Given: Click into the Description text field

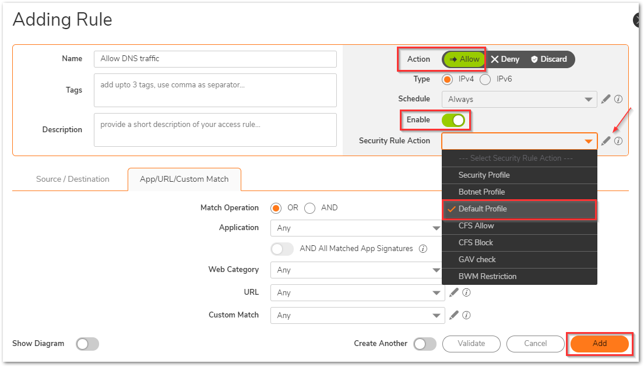Looking at the screenshot, I should pyautogui.click(x=215, y=130).
